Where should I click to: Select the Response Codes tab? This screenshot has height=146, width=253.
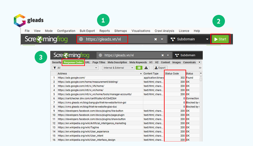click(x=73, y=62)
